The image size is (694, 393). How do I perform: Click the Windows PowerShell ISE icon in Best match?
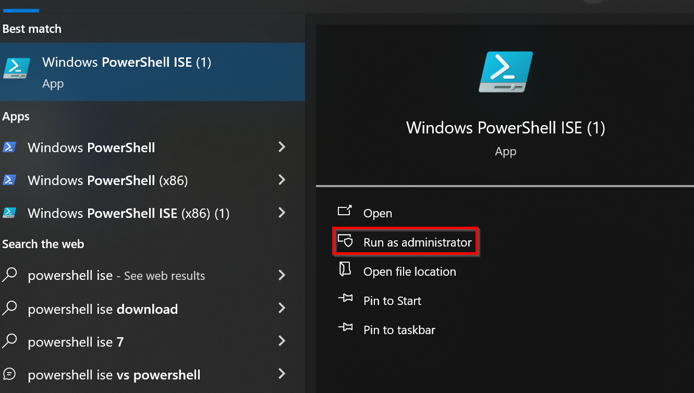[17, 68]
